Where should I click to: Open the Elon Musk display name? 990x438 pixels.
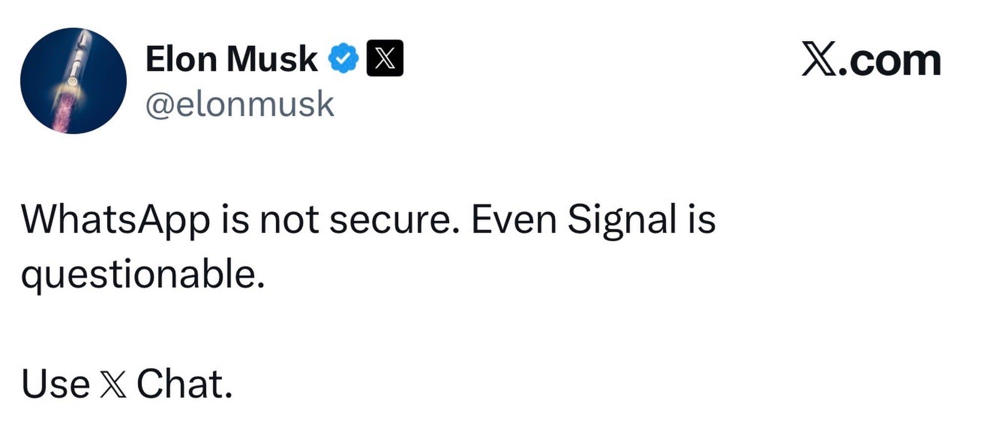pyautogui.click(x=231, y=59)
